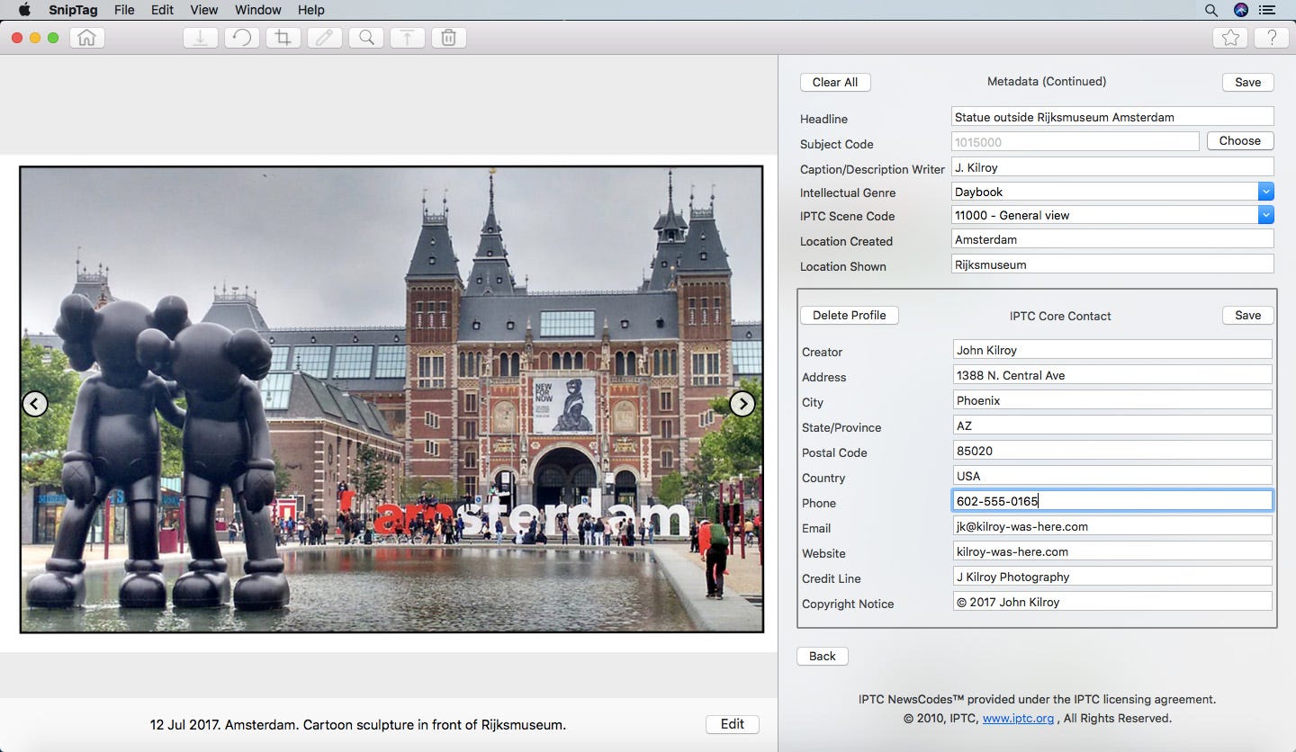Open the View menu
1296x752 pixels.
click(x=204, y=10)
